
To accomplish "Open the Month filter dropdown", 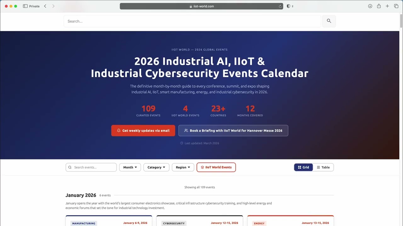I will [x=130, y=167].
